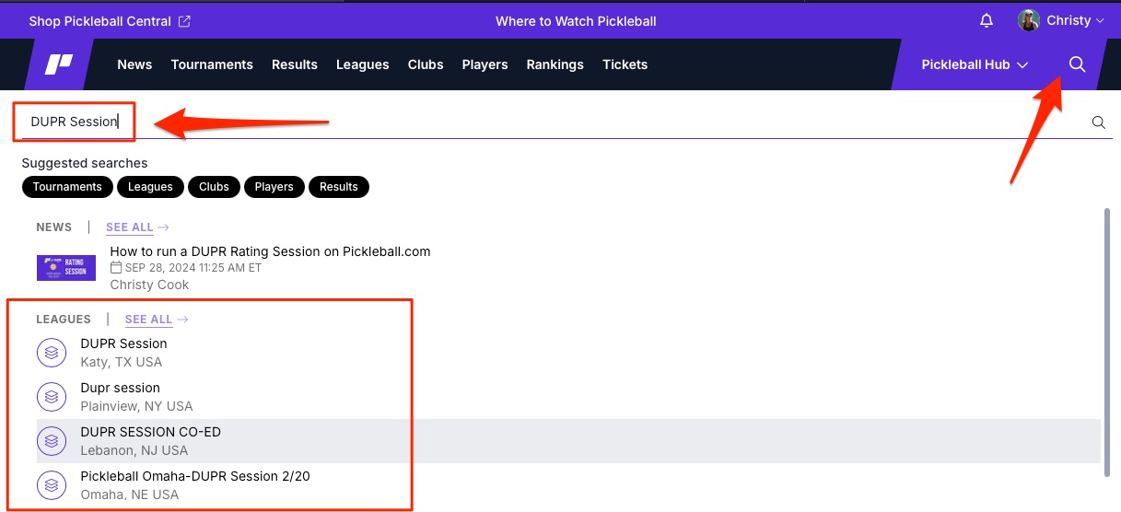The height and width of the screenshot is (512, 1121).
Task: Go to the Rankings menu item
Action: [555, 64]
